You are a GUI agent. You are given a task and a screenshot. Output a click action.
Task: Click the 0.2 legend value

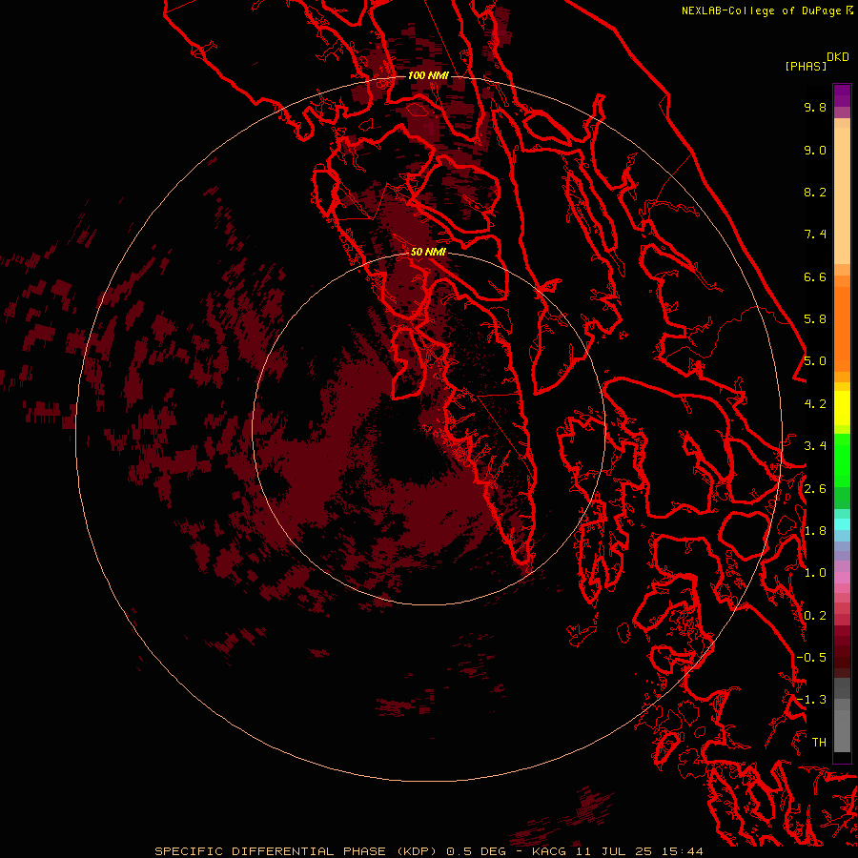pos(815,616)
